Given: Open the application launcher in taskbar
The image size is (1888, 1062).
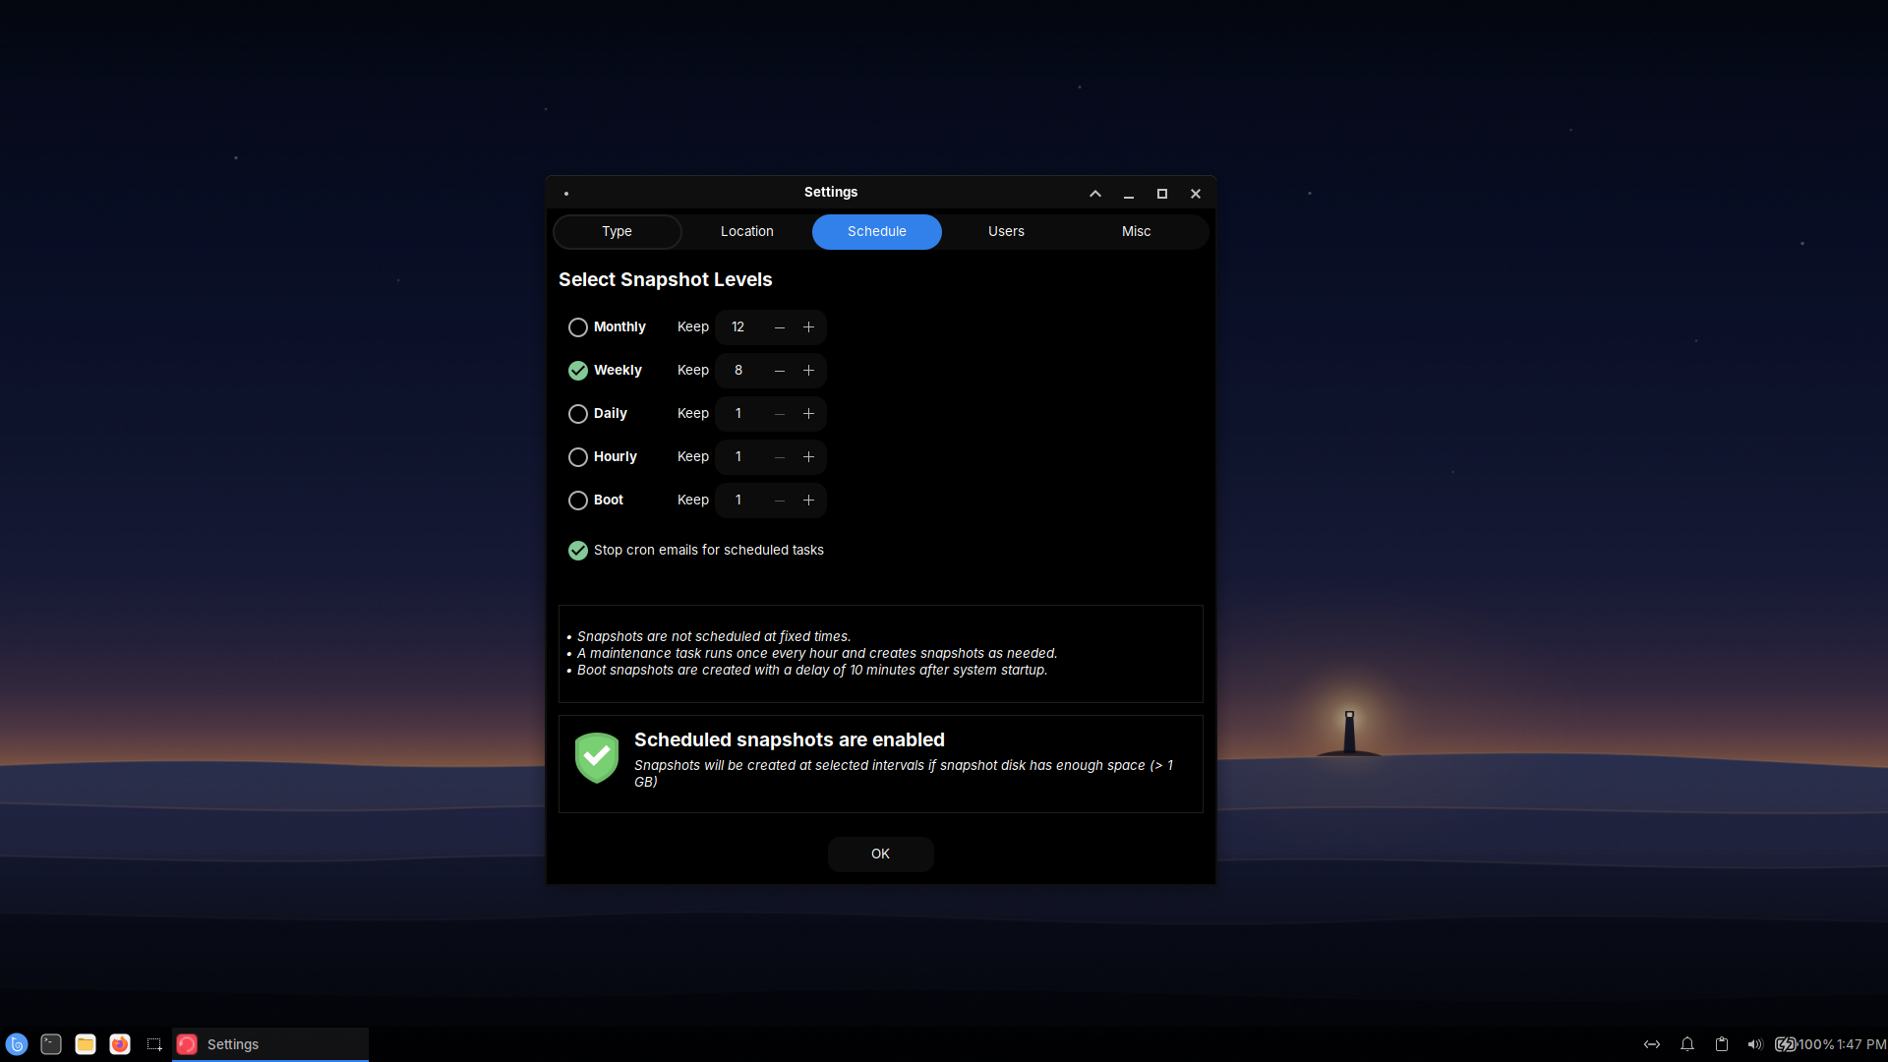Looking at the screenshot, I should click(17, 1044).
